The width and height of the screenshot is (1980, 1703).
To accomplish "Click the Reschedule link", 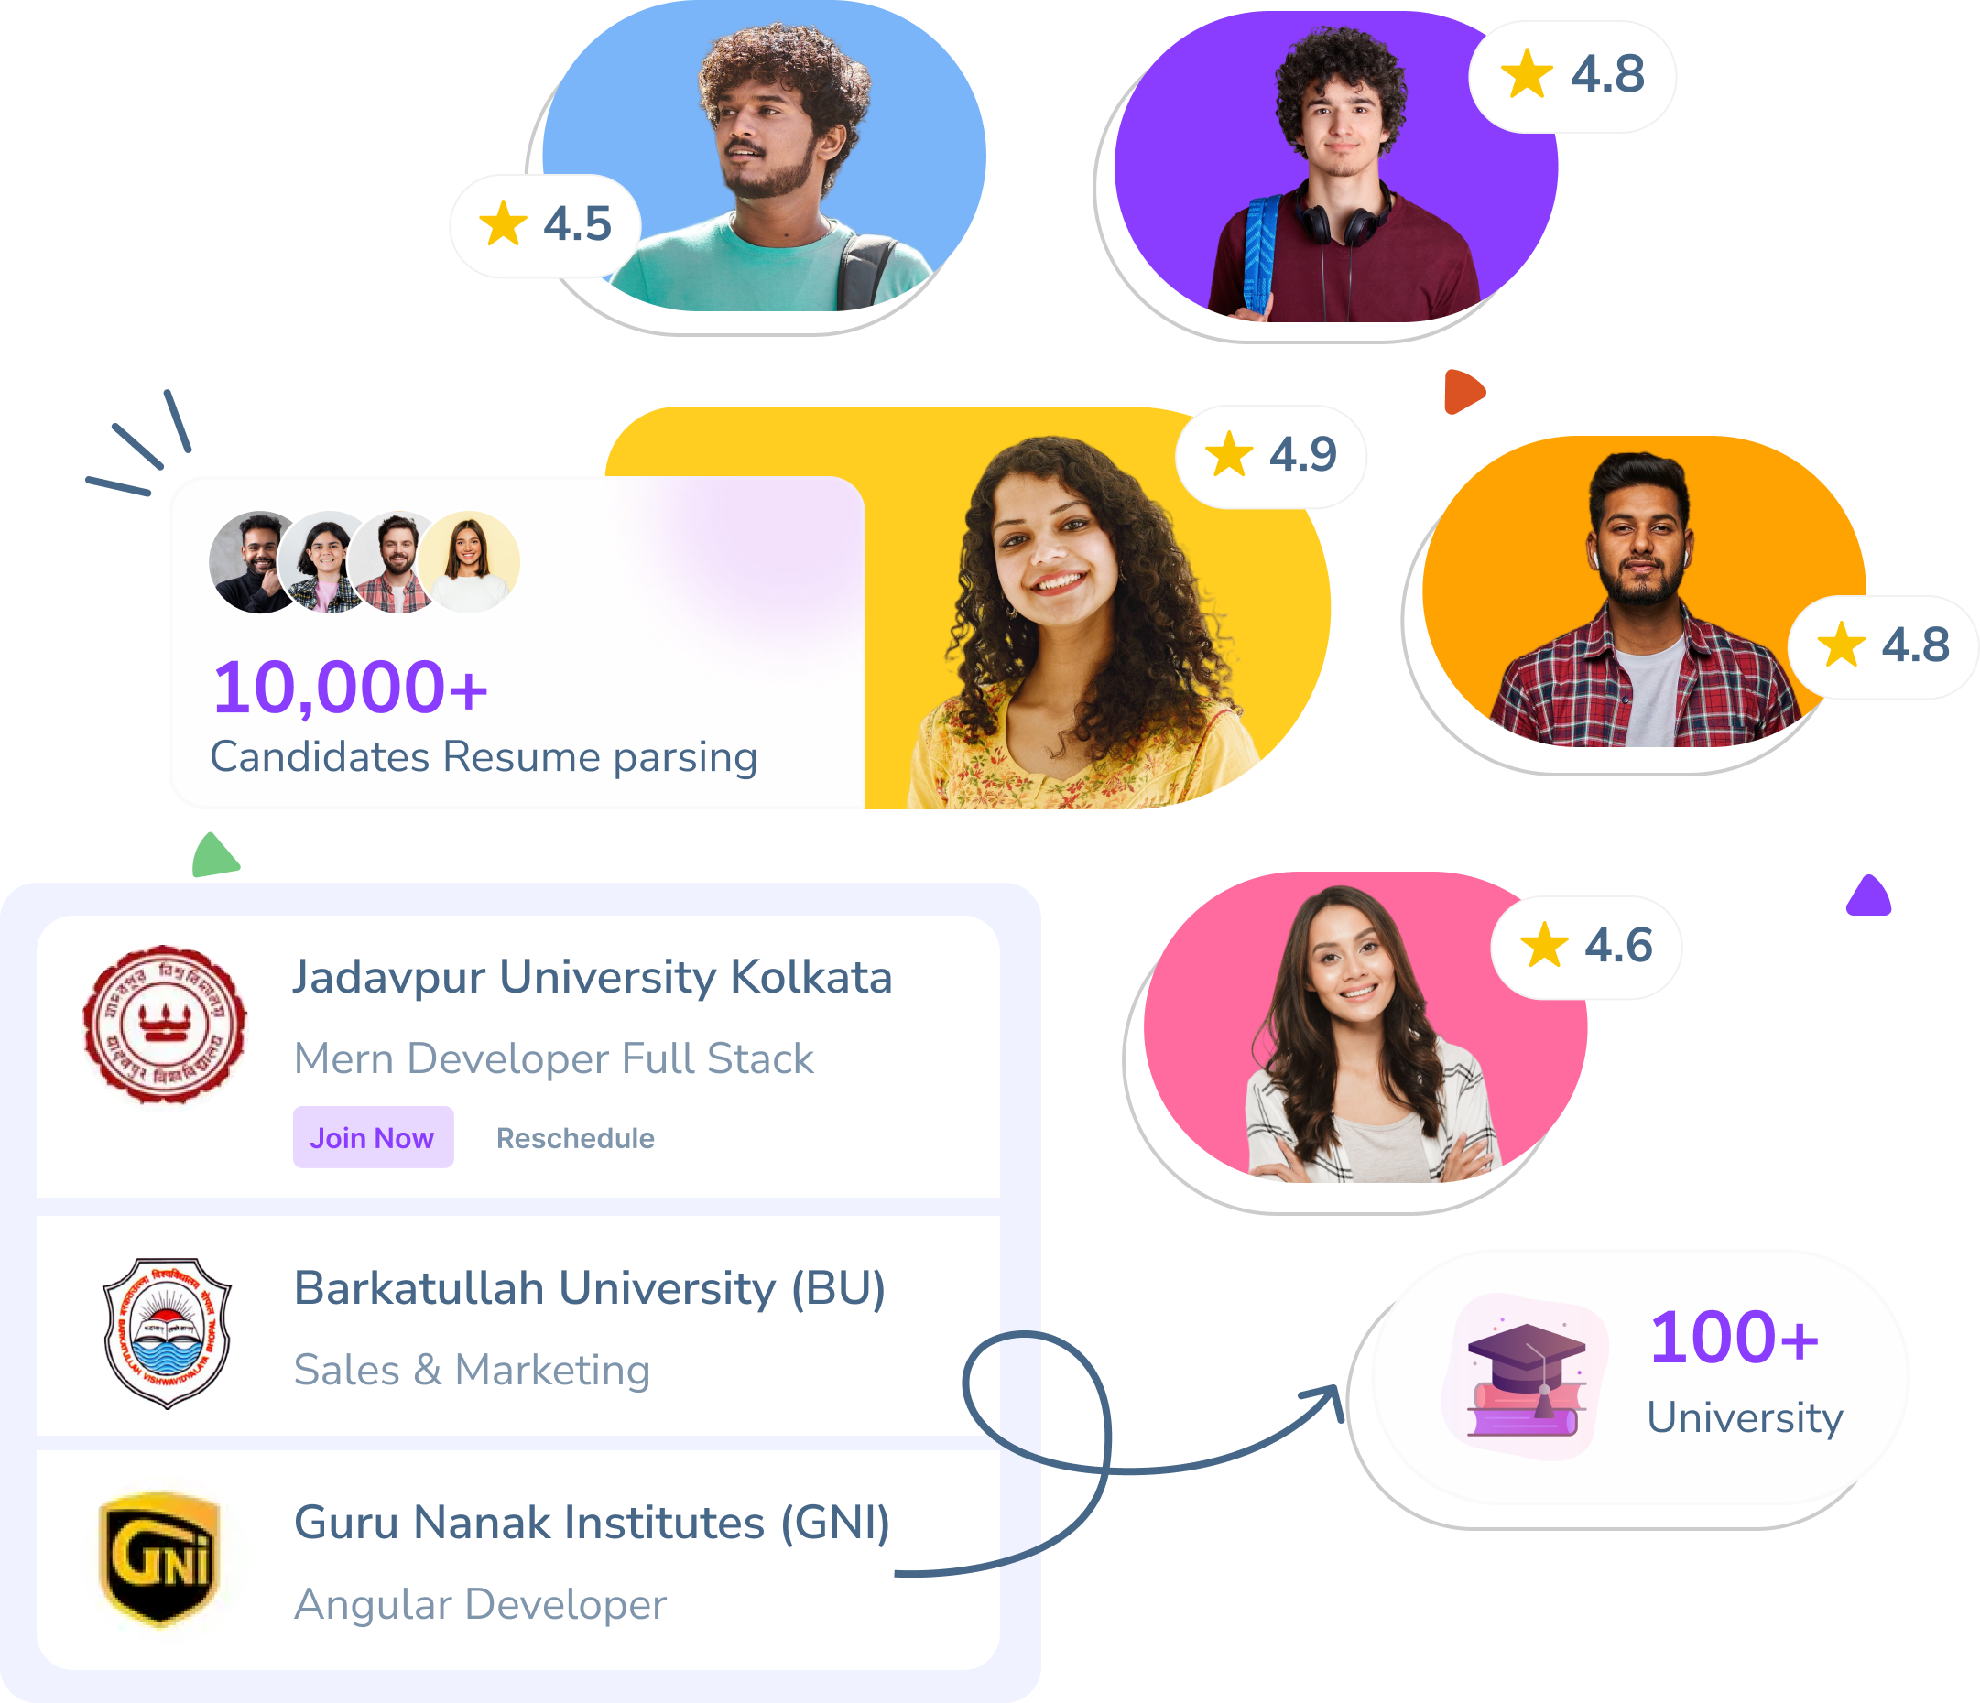I will (x=575, y=1137).
